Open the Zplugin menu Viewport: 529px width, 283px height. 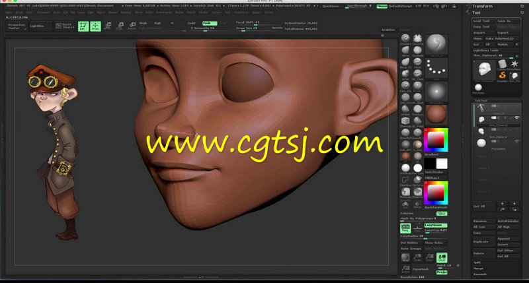[x=256, y=13]
